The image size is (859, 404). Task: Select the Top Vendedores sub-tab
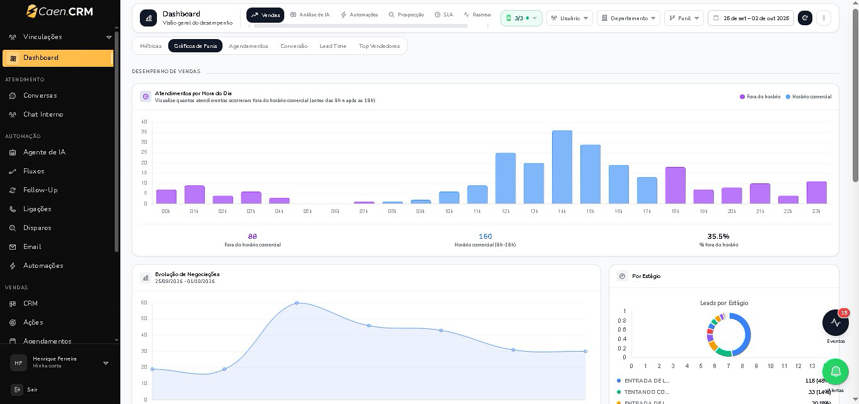379,46
